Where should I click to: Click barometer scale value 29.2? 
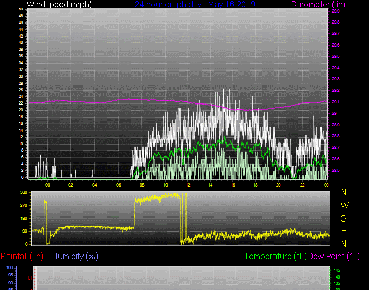point(336,91)
